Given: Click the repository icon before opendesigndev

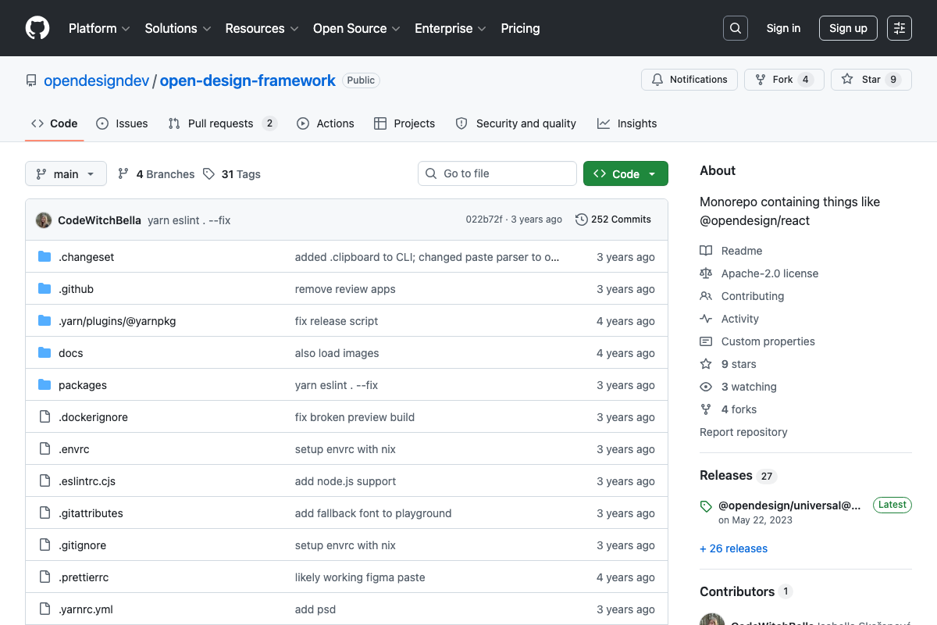Looking at the screenshot, I should 31,80.
